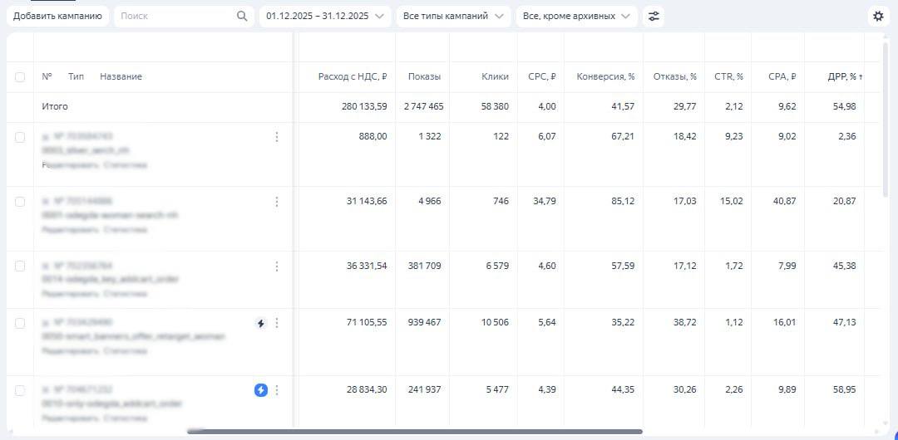Check the first campaign row checkbox
The image size is (898, 440).
pyautogui.click(x=20, y=137)
